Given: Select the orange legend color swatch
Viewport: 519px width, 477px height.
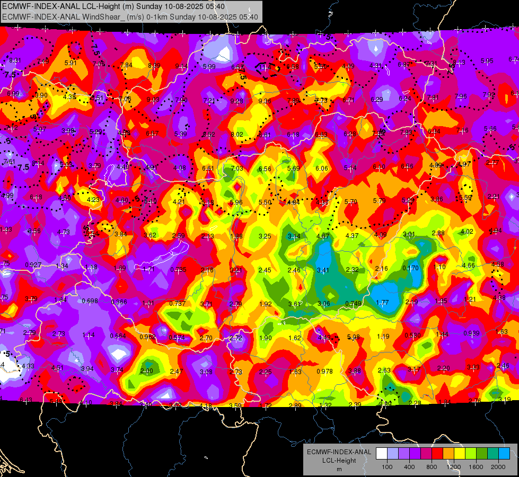Looking at the screenshot, I should (x=448, y=454).
